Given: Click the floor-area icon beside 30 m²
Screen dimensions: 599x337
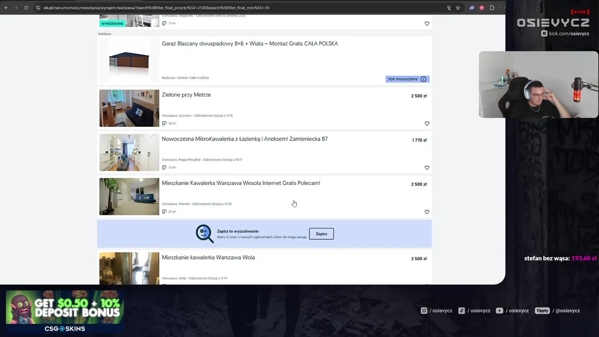Looking at the screenshot, I should (164, 124).
